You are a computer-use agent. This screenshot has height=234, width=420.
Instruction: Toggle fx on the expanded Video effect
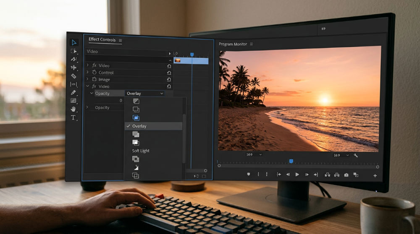[94, 86]
